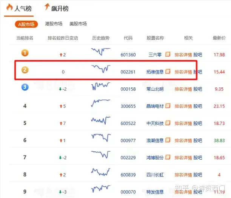Image resolution: width=231 pixels, height=198 pixels.
Task: Open the 常山北明 stock name link
Action: [155, 89]
